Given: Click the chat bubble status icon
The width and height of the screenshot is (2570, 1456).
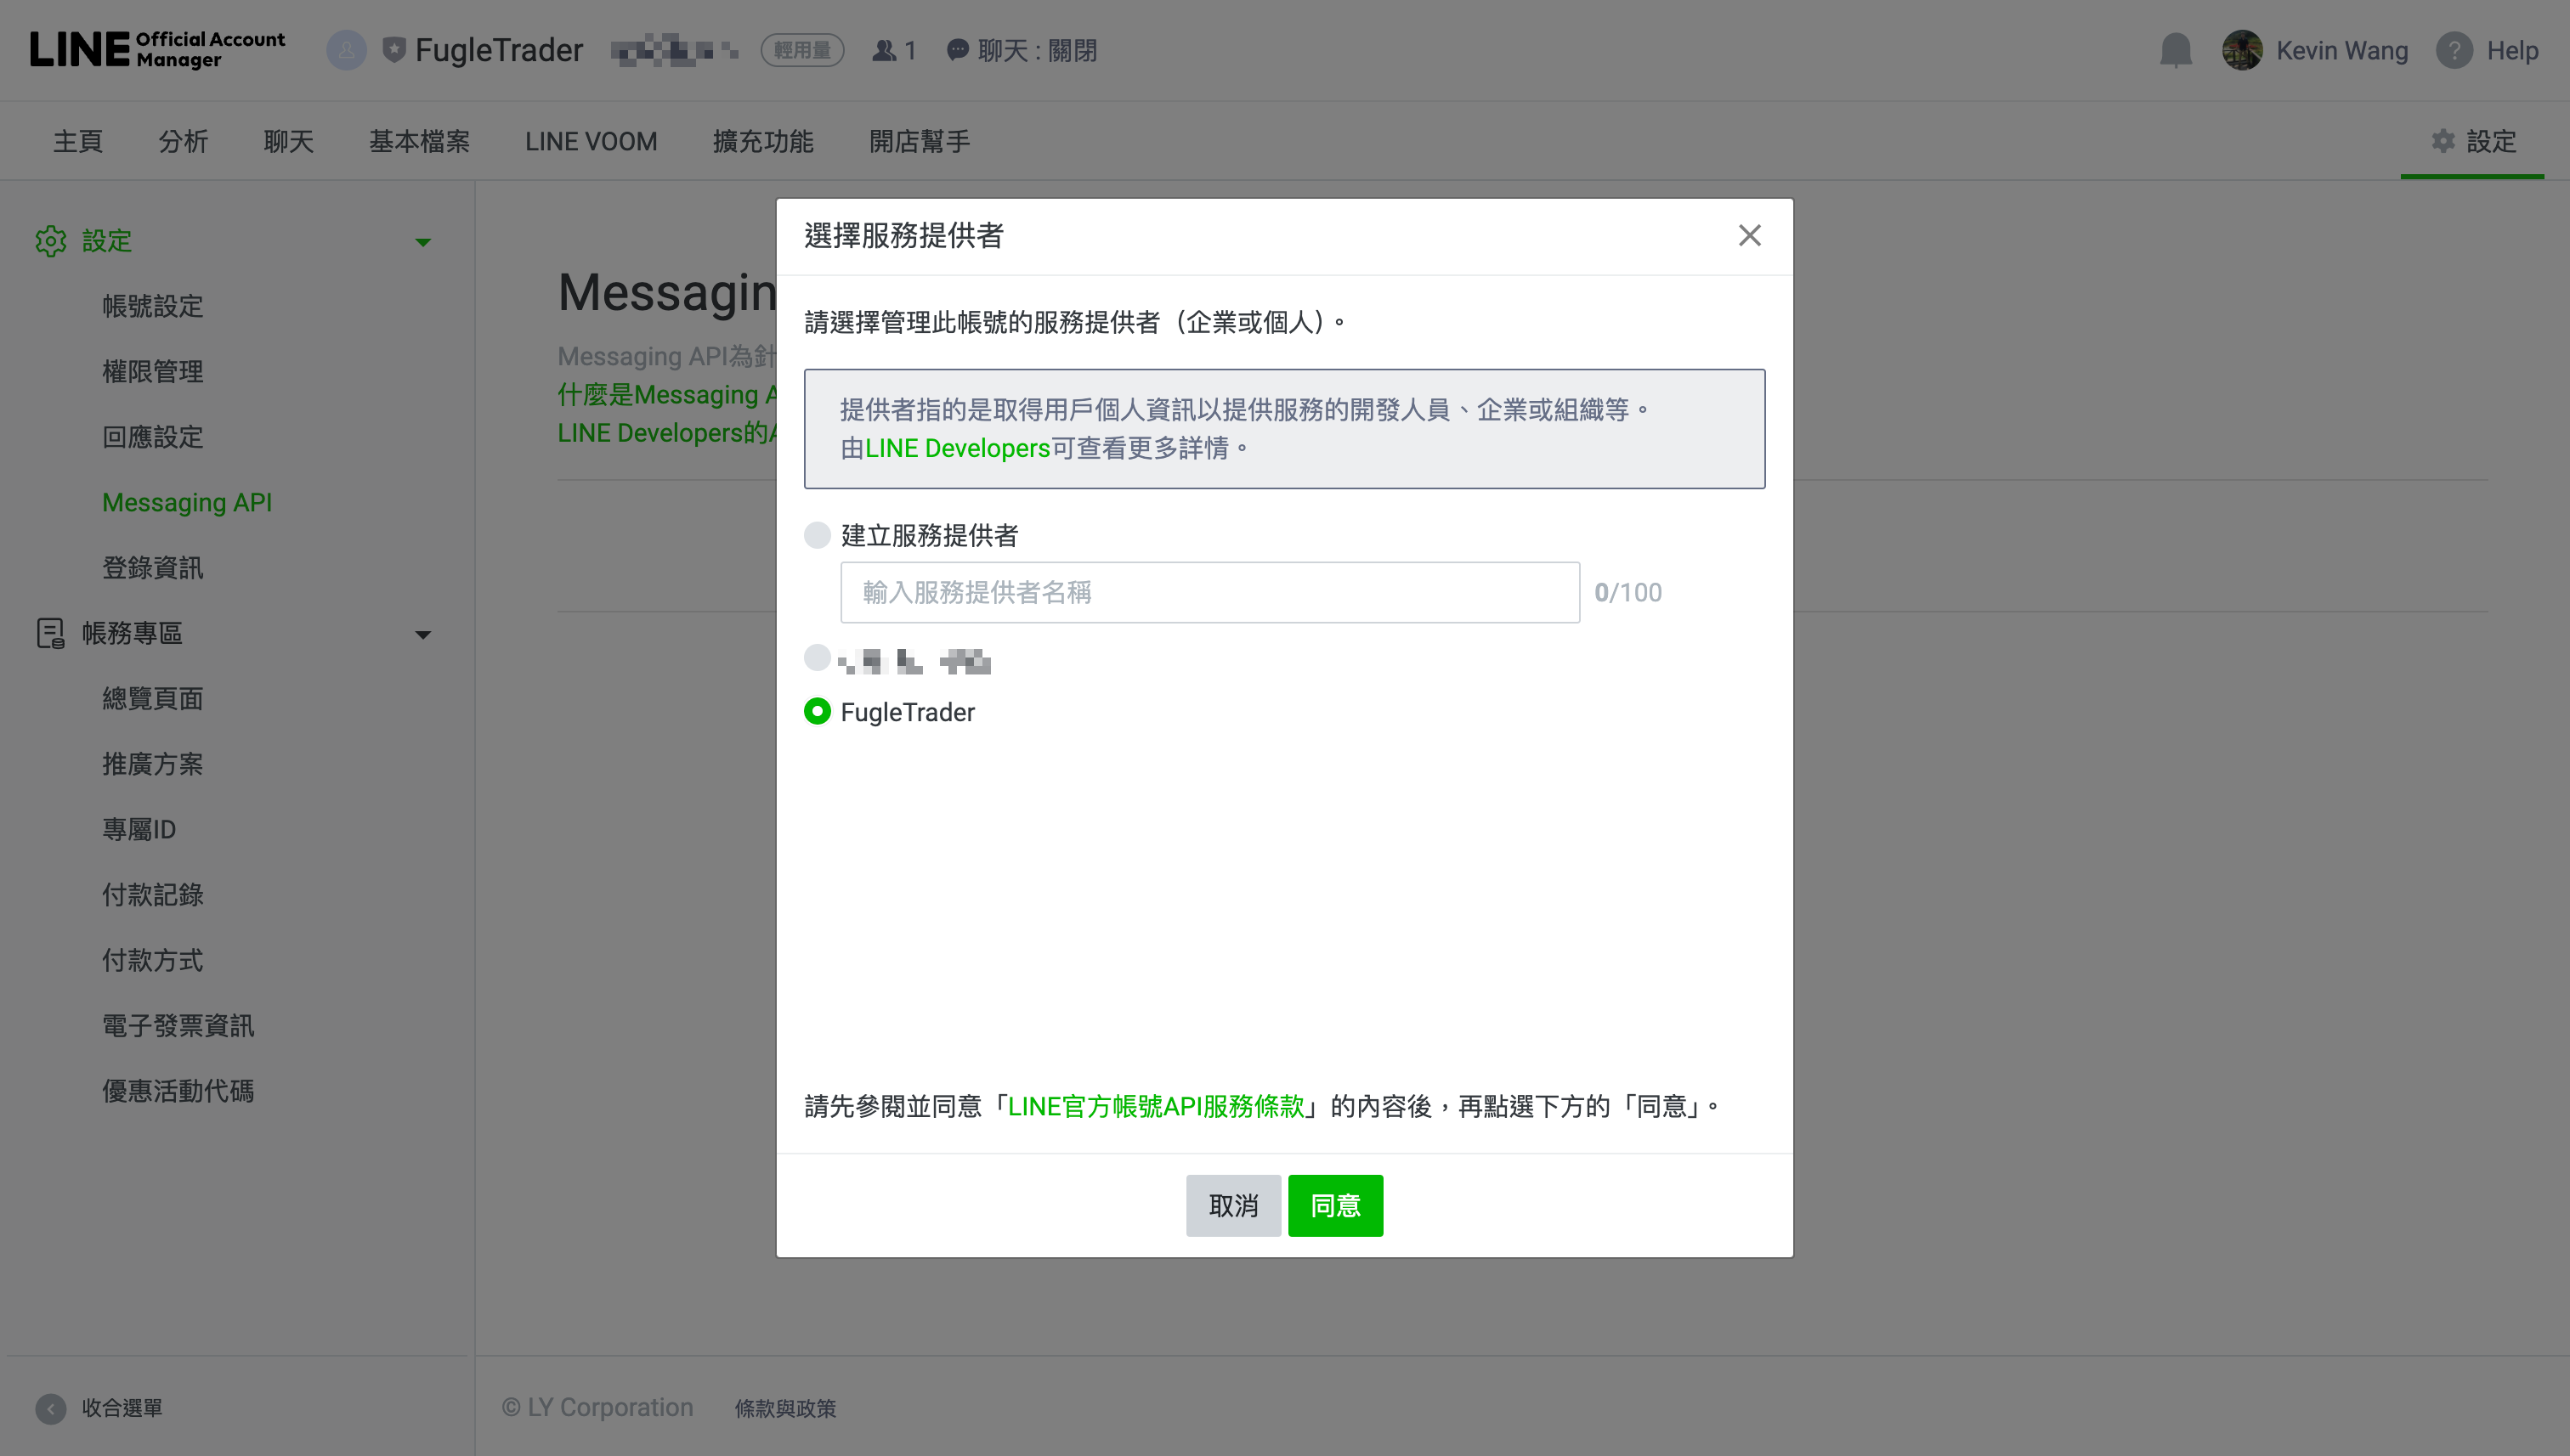Looking at the screenshot, I should (957, 49).
